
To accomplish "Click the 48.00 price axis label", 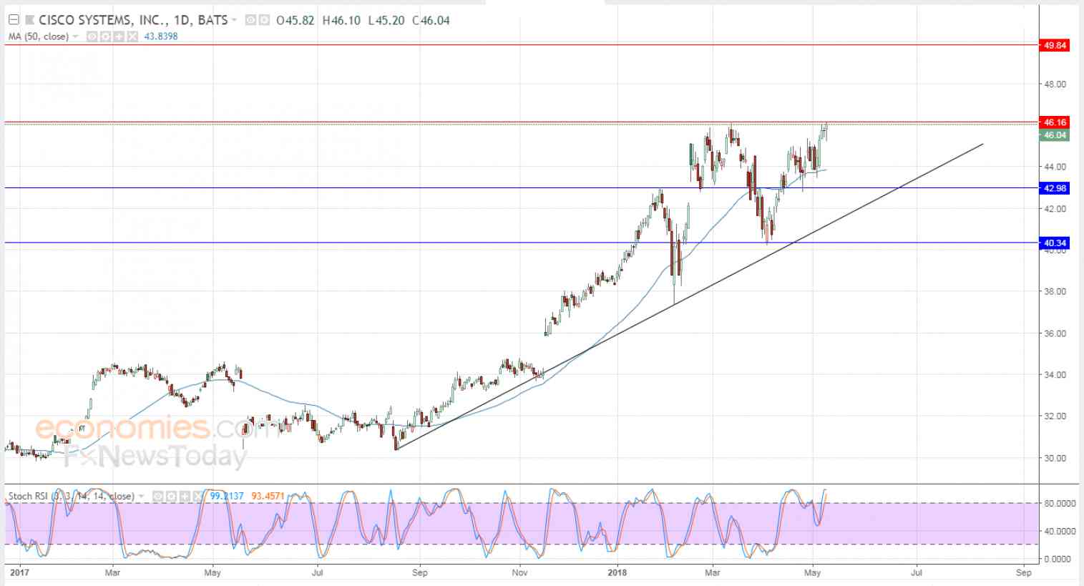I will point(1055,84).
